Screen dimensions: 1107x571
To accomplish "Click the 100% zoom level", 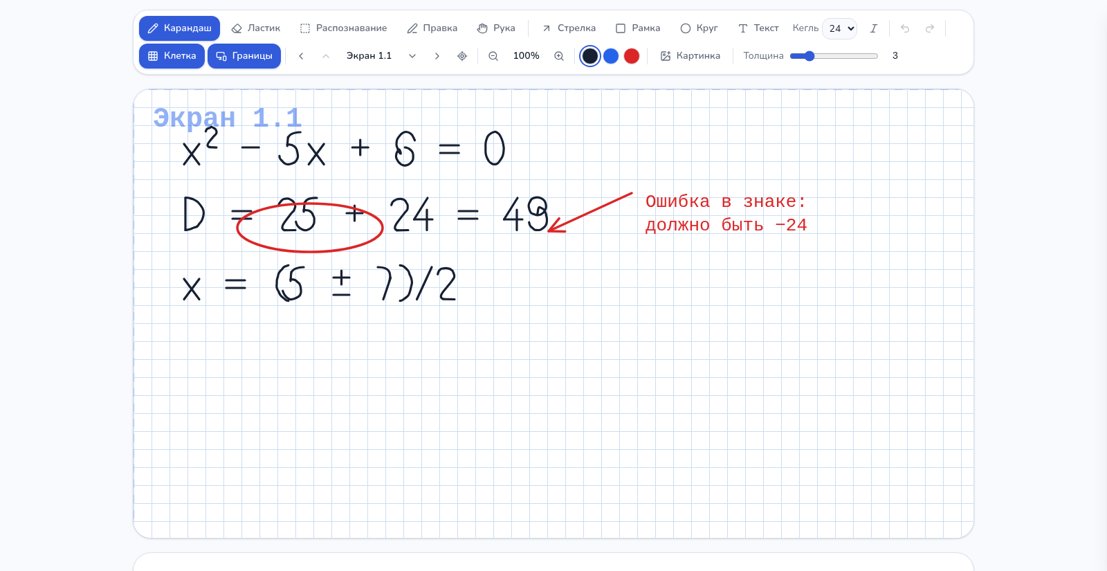I will tap(526, 56).
